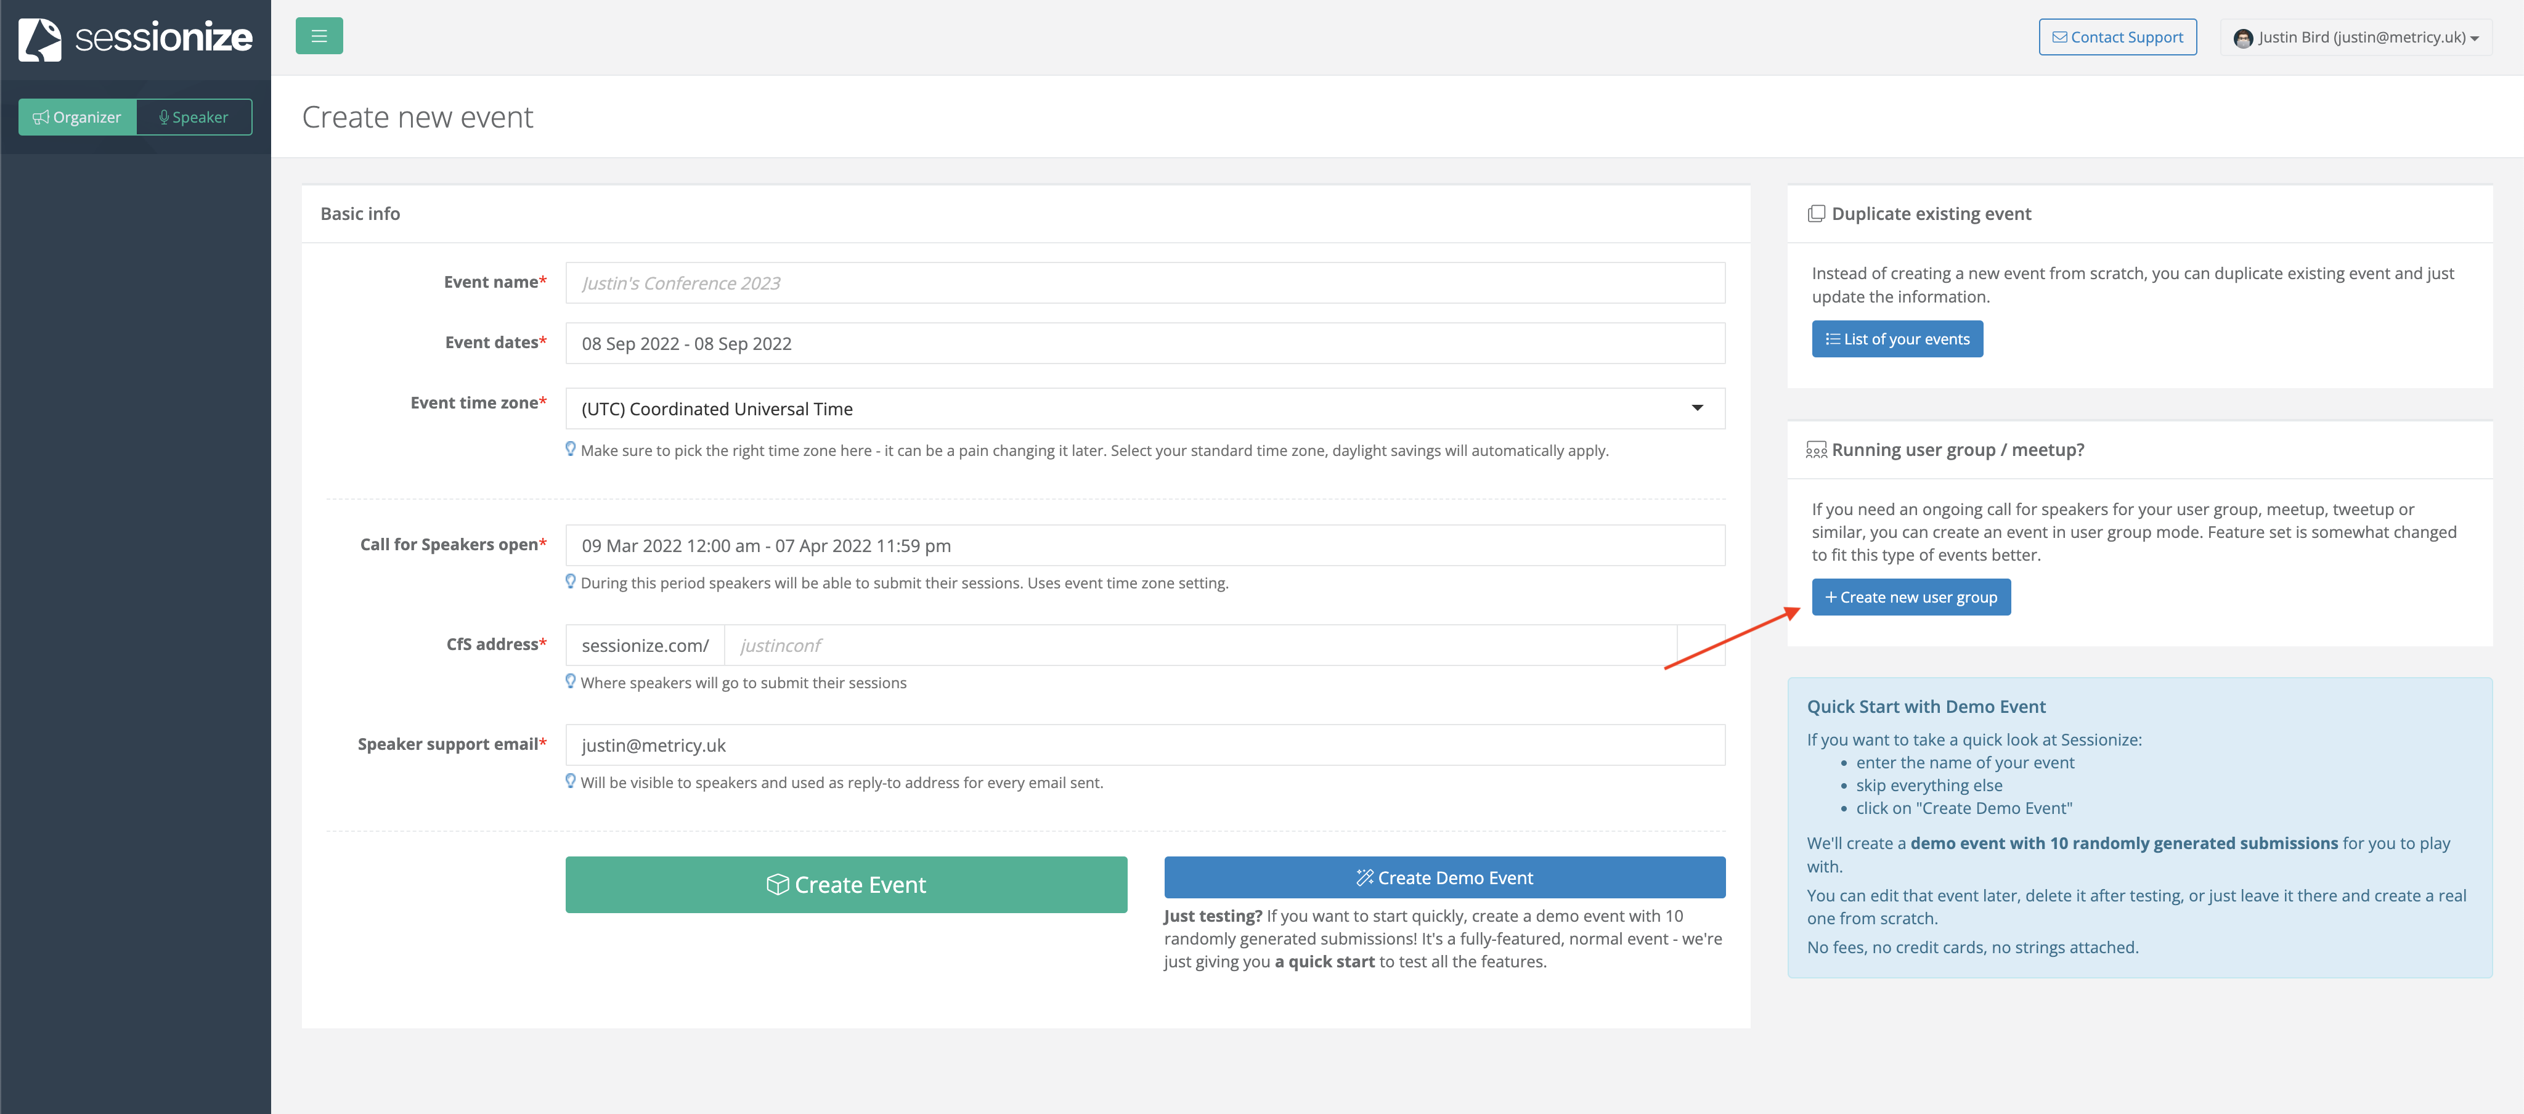The width and height of the screenshot is (2524, 1114).
Task: Open the green hamburger sidebar menu
Action: [x=319, y=35]
